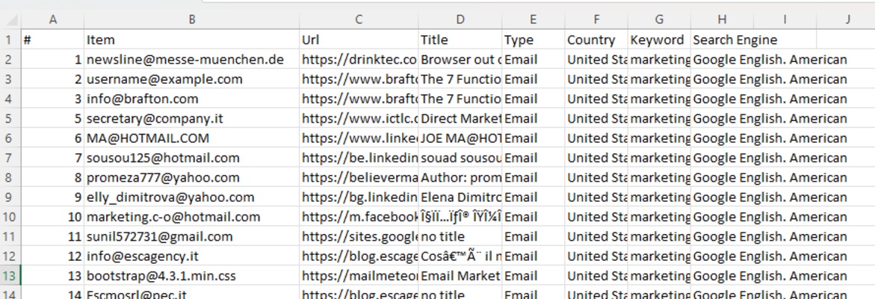Viewport: 875px width, 299px height.
Task: Select row 5 header
Action: coord(10,118)
